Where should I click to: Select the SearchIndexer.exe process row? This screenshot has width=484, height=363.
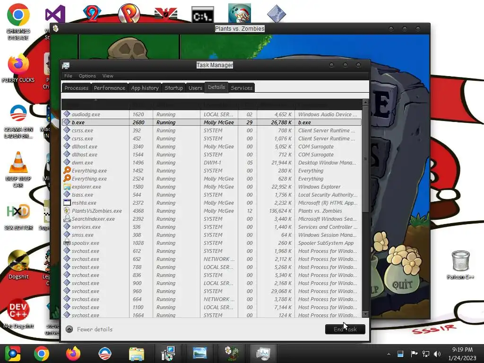click(x=211, y=219)
